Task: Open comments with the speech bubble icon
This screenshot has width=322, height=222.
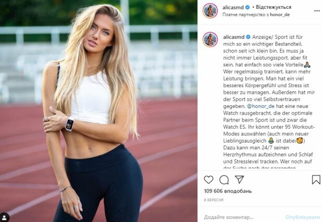Action: point(224,180)
